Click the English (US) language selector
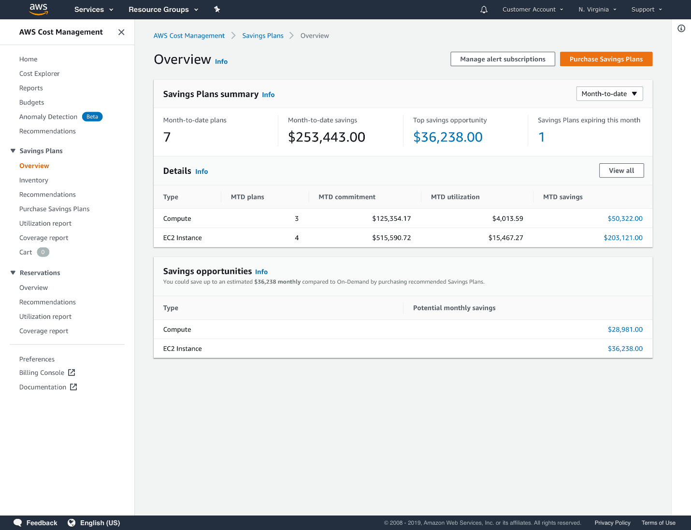Viewport: 691px width, 530px height. (100, 523)
